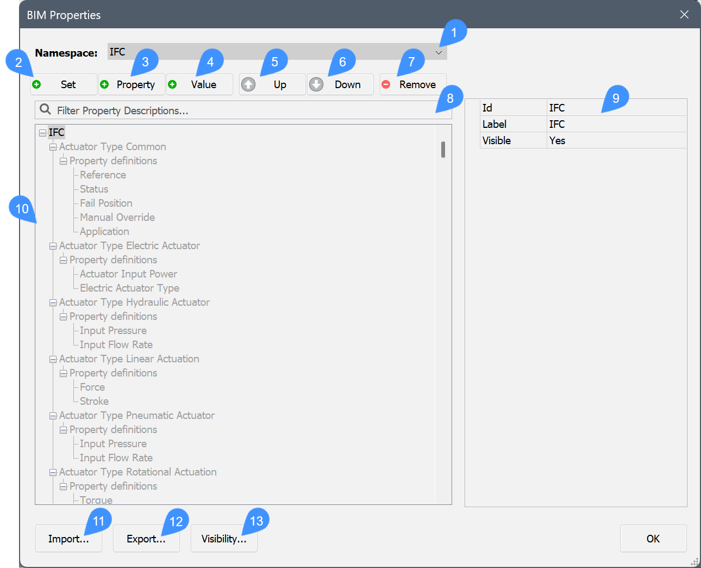Add a new Property with plus button

pos(132,84)
